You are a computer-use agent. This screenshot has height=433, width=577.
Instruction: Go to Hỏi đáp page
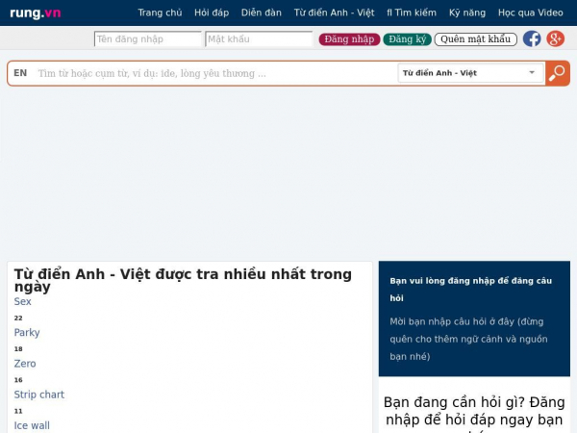click(212, 13)
